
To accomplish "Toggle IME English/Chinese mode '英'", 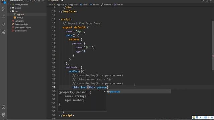I will coord(197,117).
